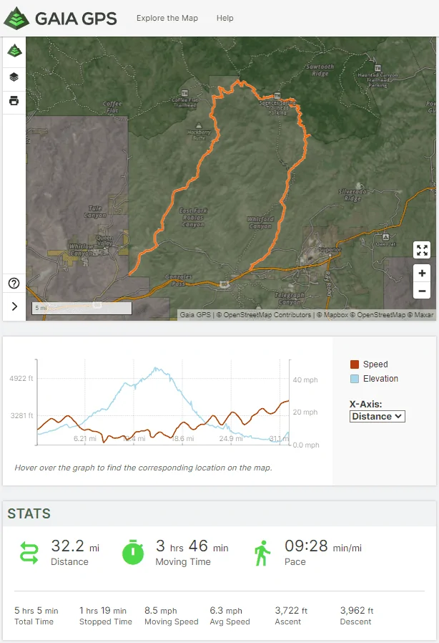The height and width of the screenshot is (643, 439).
Task: Open the help question mark icon
Action: click(x=14, y=283)
